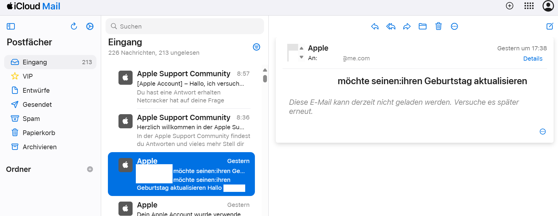Open the Gesendet mailbox
558x216 pixels.
tap(50, 104)
